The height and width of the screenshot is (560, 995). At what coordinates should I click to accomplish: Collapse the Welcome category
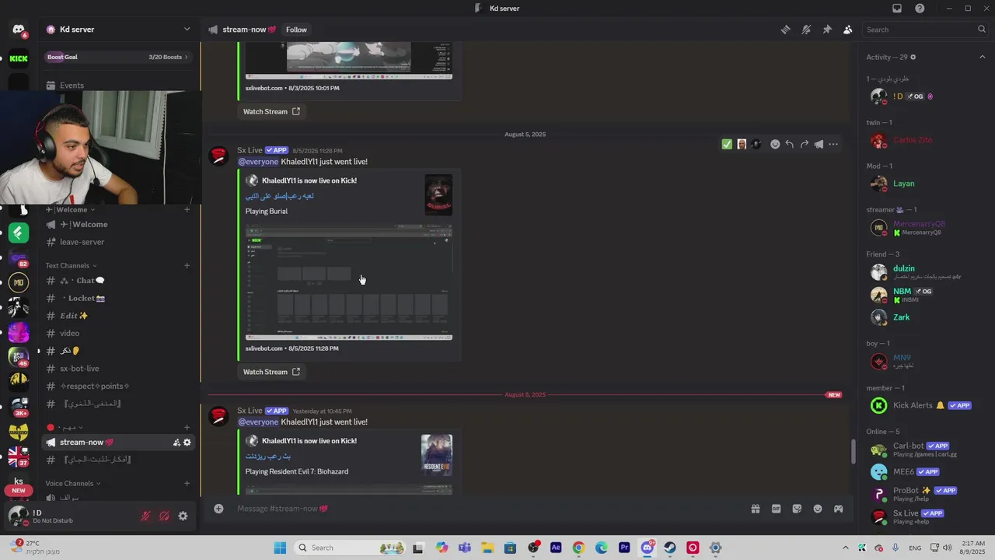(71, 209)
